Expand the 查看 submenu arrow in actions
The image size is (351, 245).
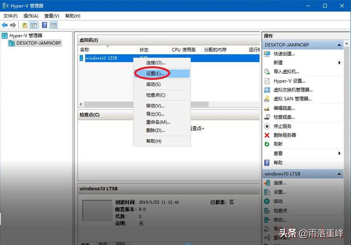pyautogui.click(x=339, y=154)
